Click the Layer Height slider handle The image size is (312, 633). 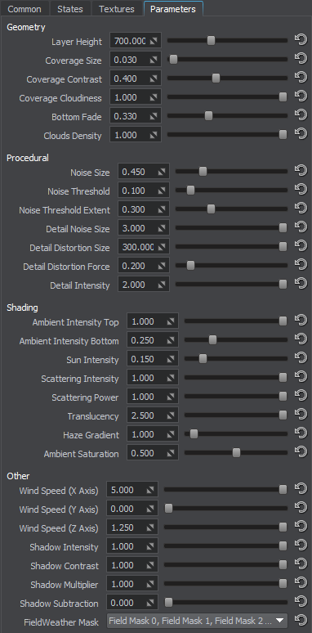coord(211,40)
